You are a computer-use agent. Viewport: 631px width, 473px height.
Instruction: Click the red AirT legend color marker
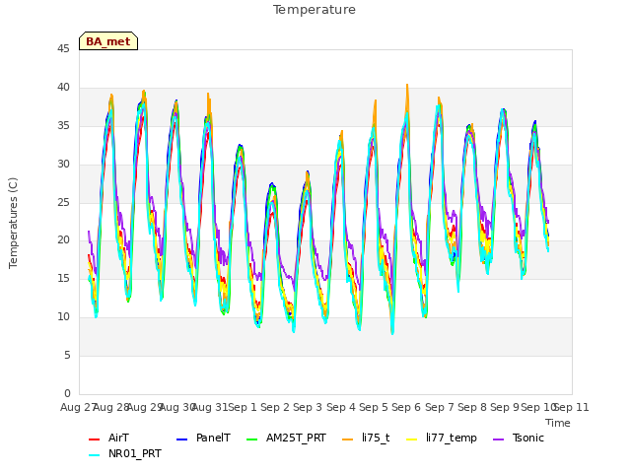point(94,439)
